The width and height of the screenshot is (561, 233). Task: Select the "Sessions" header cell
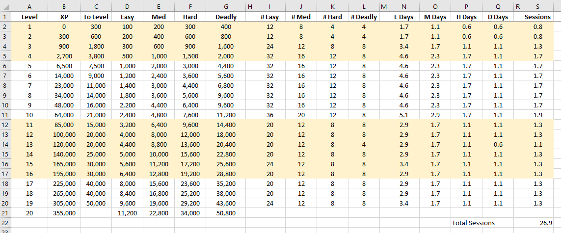point(537,17)
